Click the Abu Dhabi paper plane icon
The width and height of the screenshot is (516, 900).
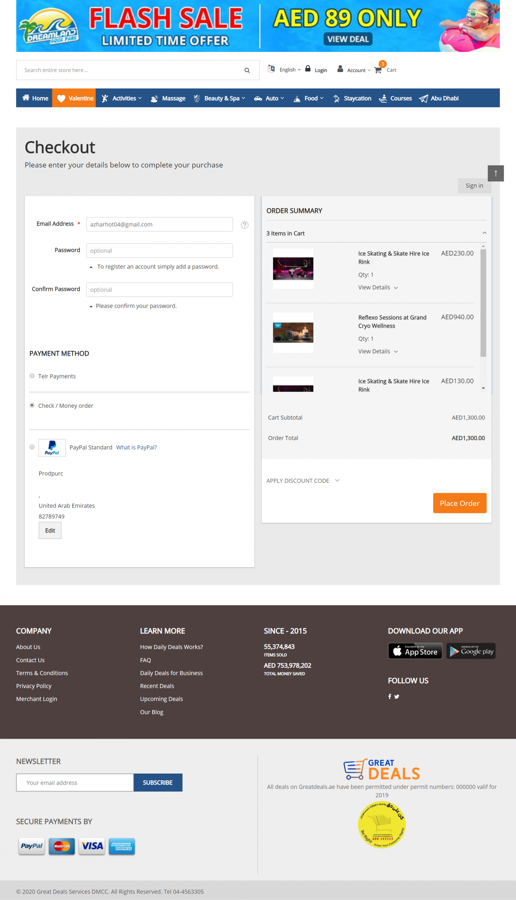(424, 98)
